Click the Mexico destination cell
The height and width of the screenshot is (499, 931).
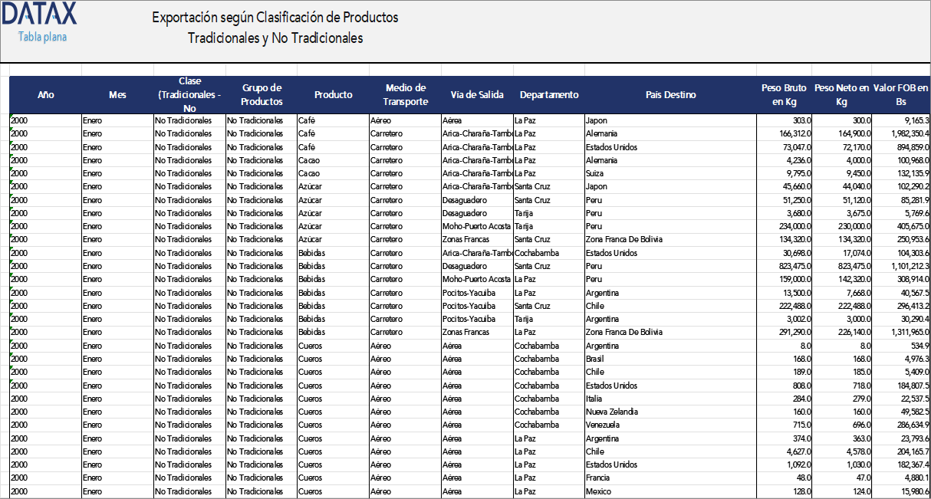(598, 491)
